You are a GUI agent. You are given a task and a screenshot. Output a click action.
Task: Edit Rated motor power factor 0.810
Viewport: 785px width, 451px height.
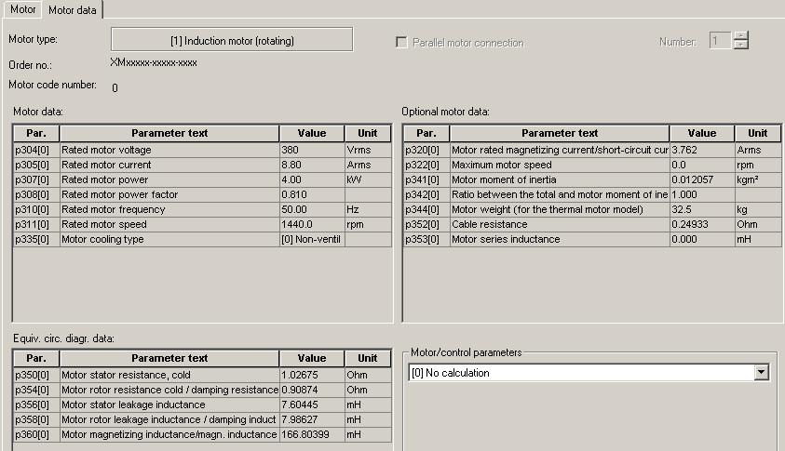tap(311, 194)
